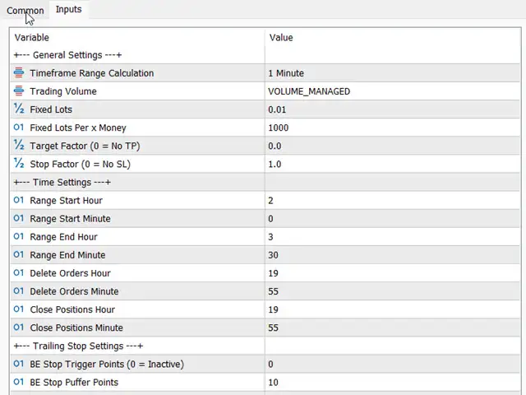
Task: Click the Stop Factor fraction icon
Action: pyautogui.click(x=19, y=164)
